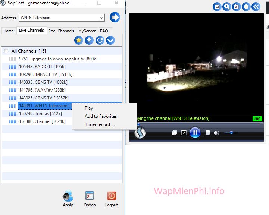Select 143025. CBNS TV 2 channel

[62, 98]
